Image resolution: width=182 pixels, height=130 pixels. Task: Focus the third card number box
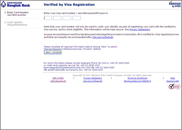coord(67,18)
